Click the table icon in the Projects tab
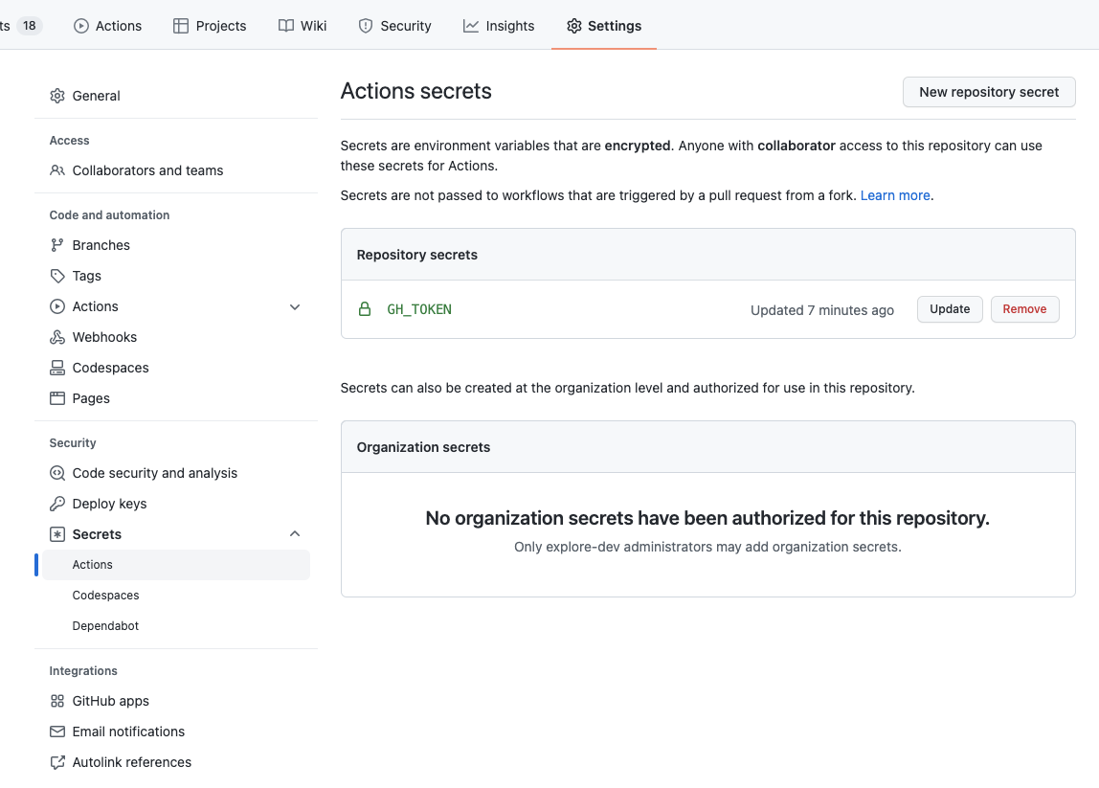Viewport: 1099px width, 788px height. 181,26
